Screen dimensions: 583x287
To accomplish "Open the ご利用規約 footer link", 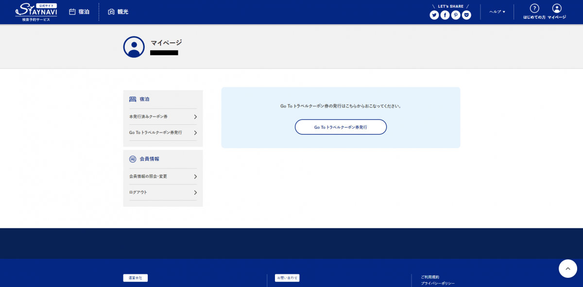I will pos(430,277).
